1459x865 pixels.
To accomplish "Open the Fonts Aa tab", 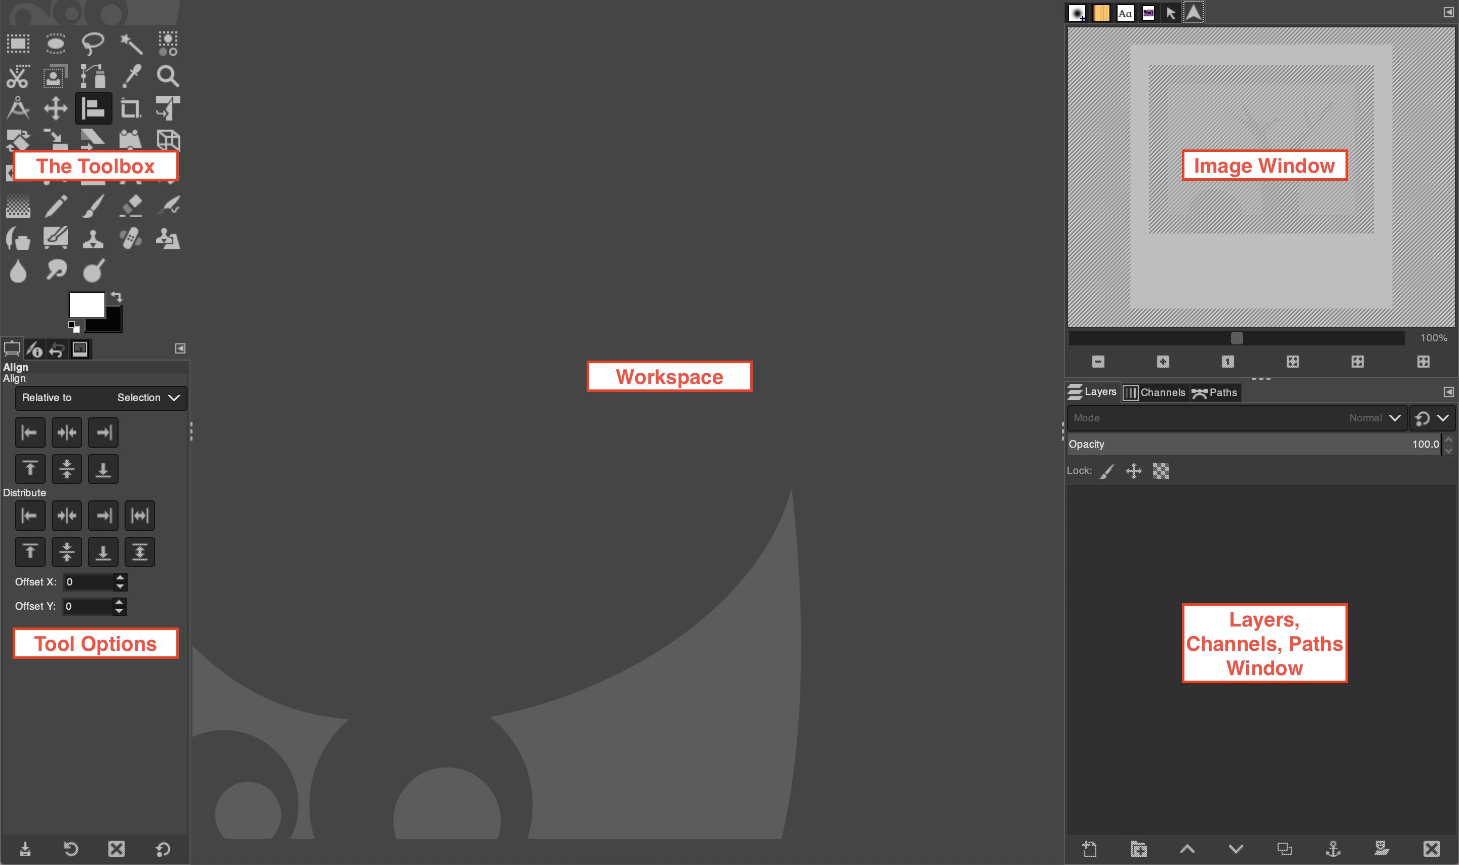I will 1125,13.
